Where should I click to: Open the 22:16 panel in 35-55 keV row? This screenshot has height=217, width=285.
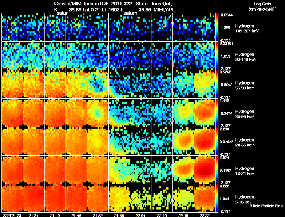pyautogui.click(x=183, y=113)
